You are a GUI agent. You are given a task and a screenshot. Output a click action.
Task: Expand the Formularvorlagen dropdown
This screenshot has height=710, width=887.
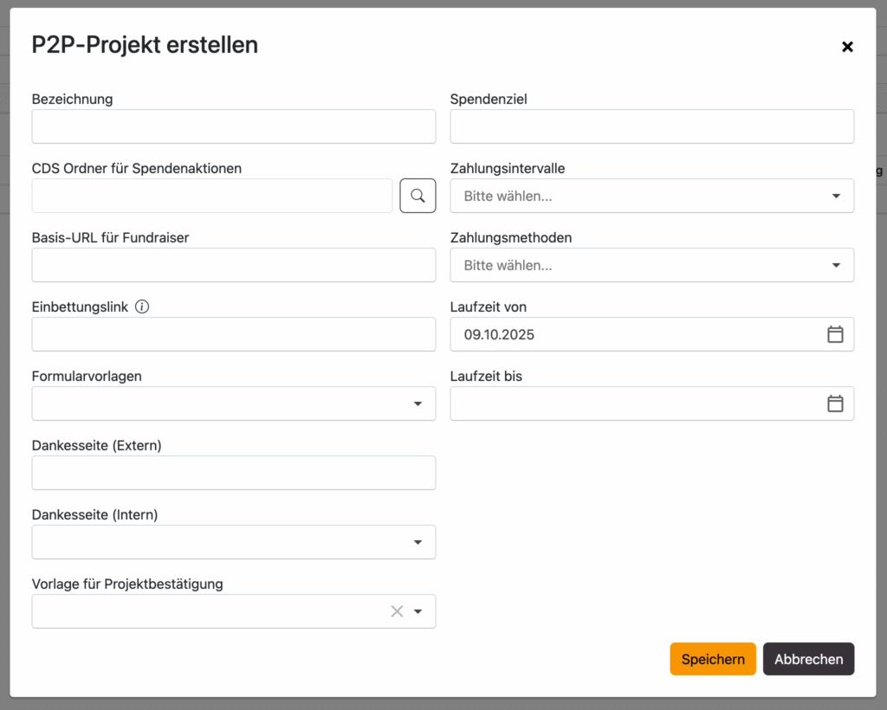pyautogui.click(x=233, y=403)
